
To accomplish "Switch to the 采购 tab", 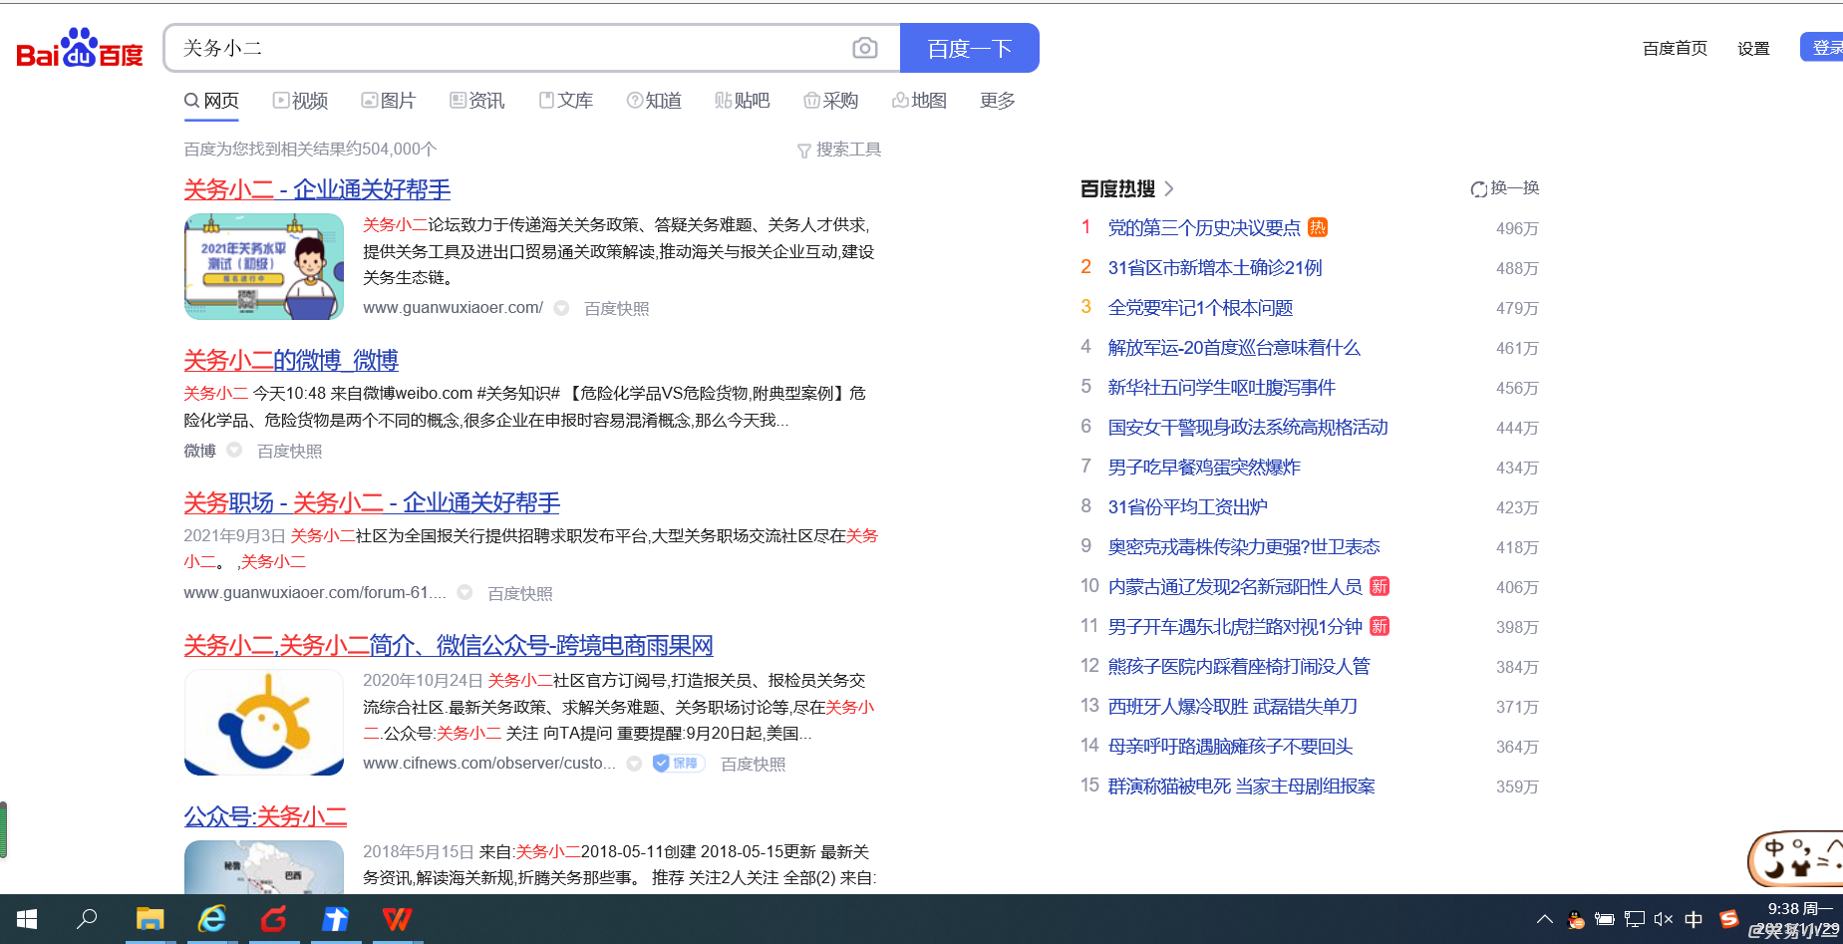I will (830, 101).
